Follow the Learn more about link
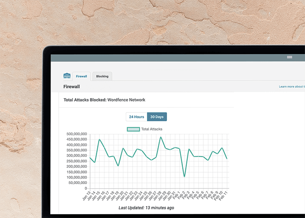 click(x=291, y=87)
